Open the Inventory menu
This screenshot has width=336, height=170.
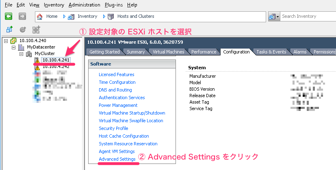click(54, 5)
